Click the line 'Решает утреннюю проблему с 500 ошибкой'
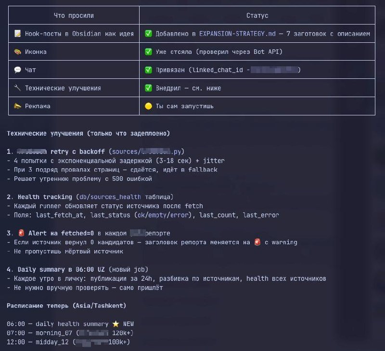This screenshot has width=385, height=351. click(79, 179)
